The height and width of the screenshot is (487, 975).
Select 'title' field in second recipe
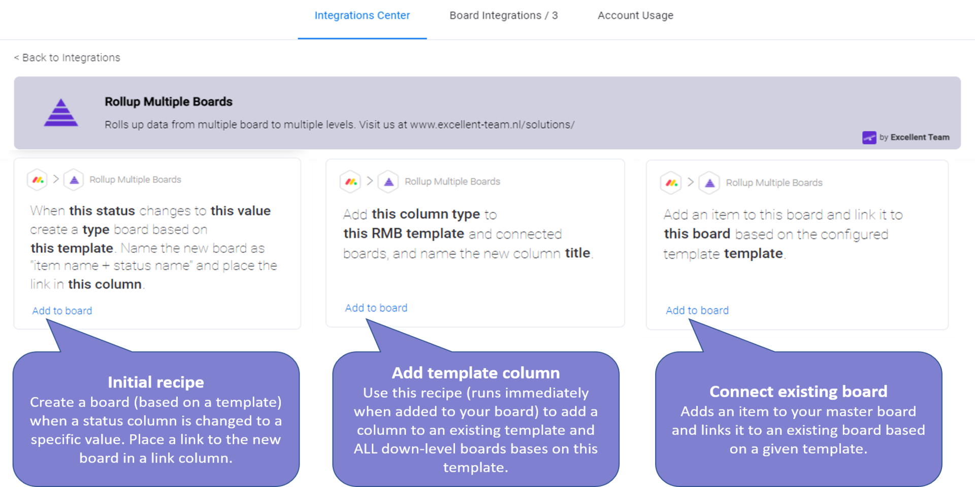point(578,253)
